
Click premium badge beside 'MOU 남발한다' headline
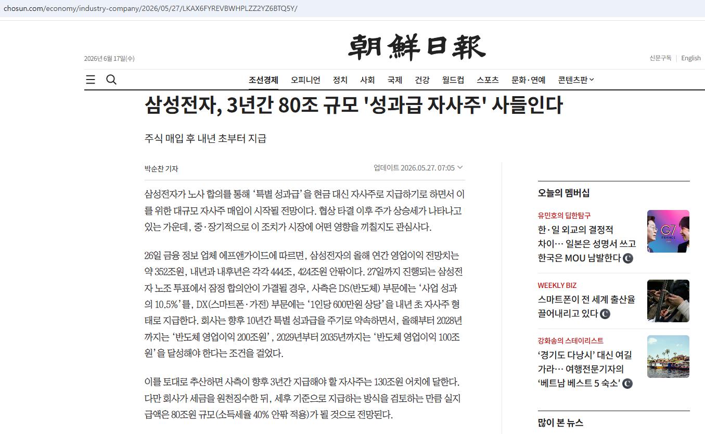click(628, 258)
